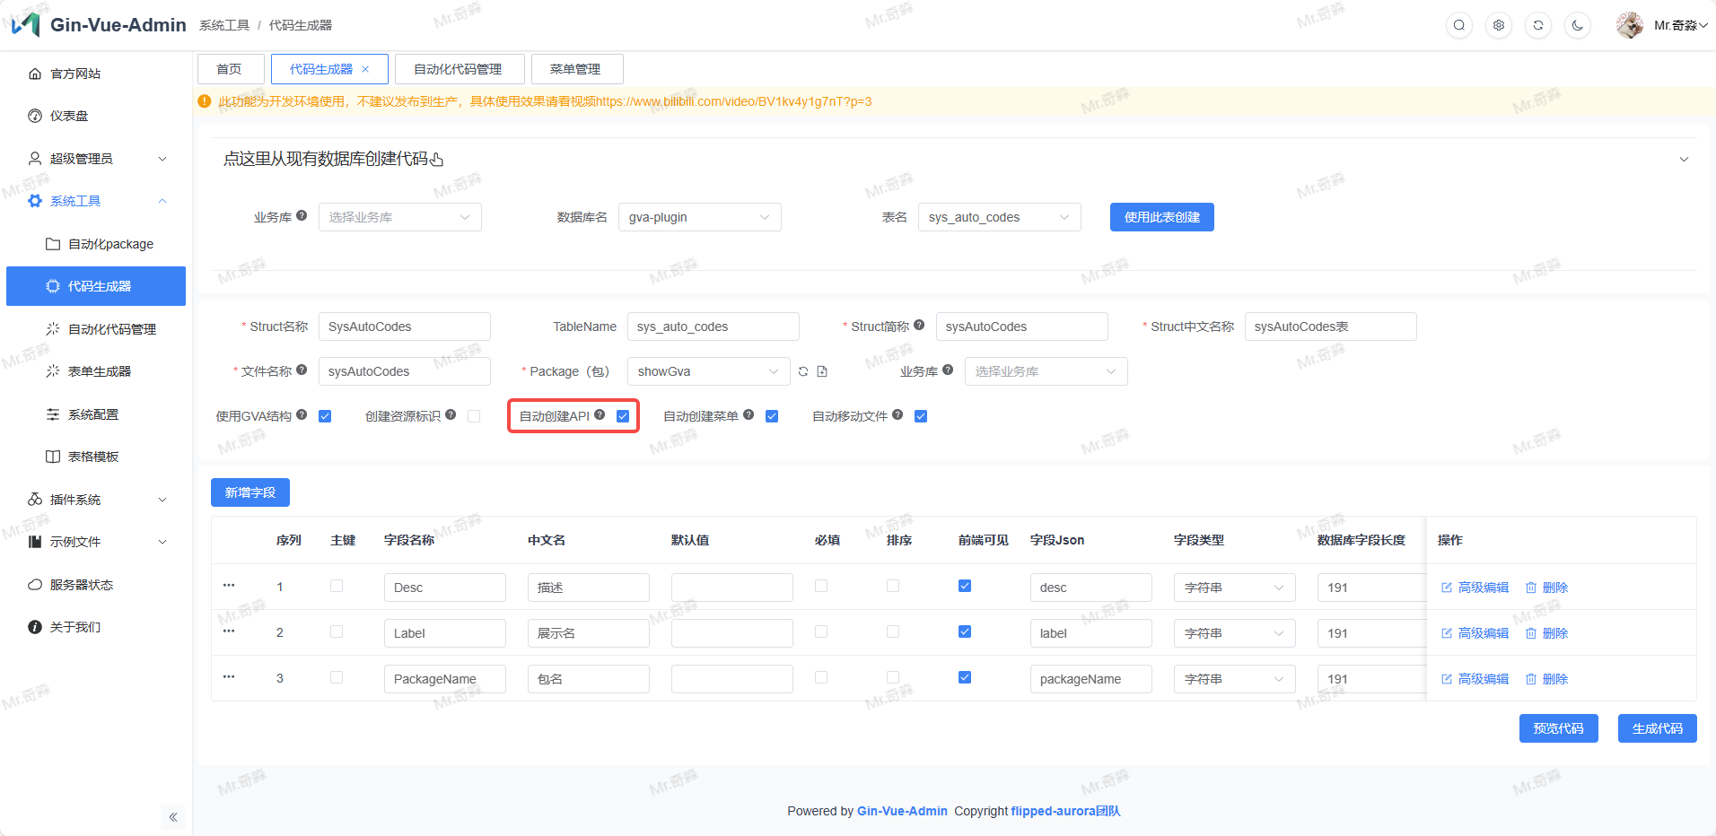Click the drag handle dots on row 1

[x=229, y=586]
